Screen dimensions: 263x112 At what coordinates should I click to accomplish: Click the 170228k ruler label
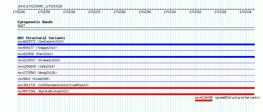pos(120,12)
